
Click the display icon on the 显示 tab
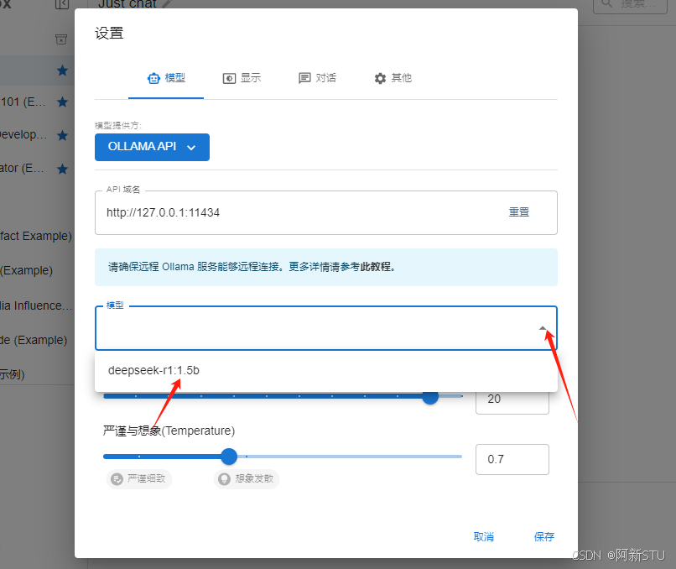[229, 79]
